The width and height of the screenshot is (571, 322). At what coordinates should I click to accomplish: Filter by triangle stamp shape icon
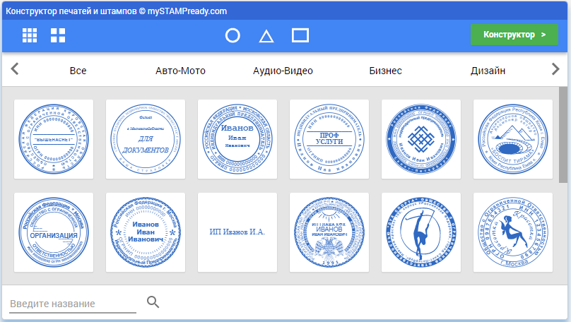pyautogui.click(x=266, y=37)
